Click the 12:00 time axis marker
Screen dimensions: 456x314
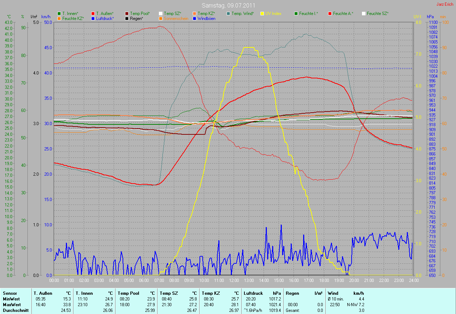pos(234,280)
